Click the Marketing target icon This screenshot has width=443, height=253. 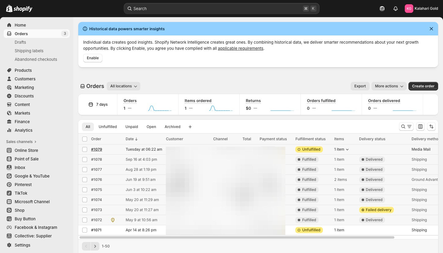[x=9, y=87]
